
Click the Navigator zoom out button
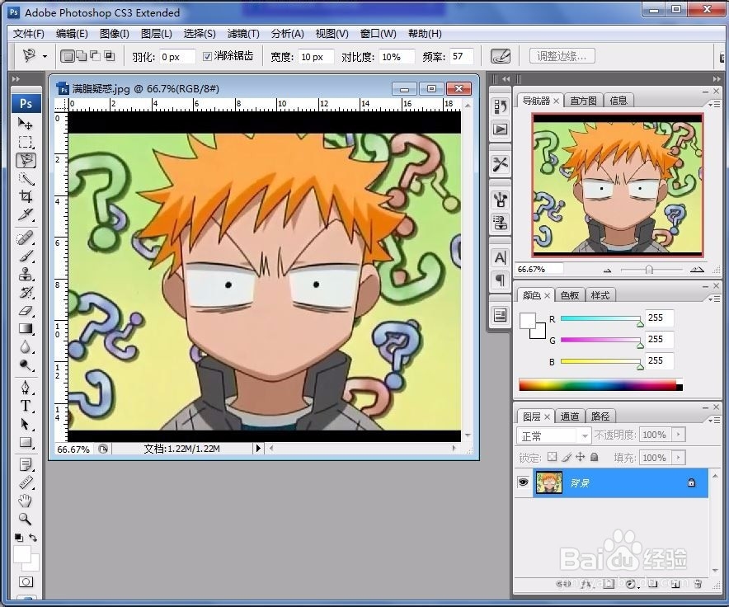(x=607, y=270)
